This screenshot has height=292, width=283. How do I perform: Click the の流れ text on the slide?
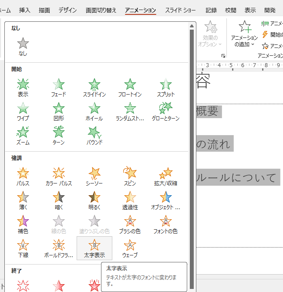pyautogui.click(x=213, y=144)
